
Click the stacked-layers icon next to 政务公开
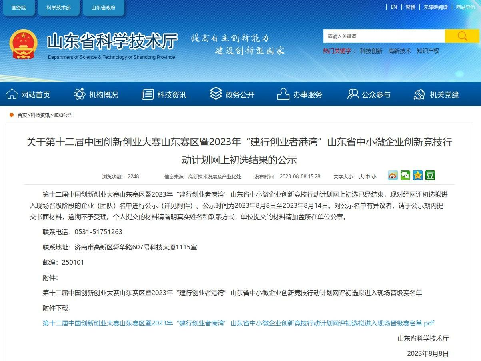[x=215, y=94]
